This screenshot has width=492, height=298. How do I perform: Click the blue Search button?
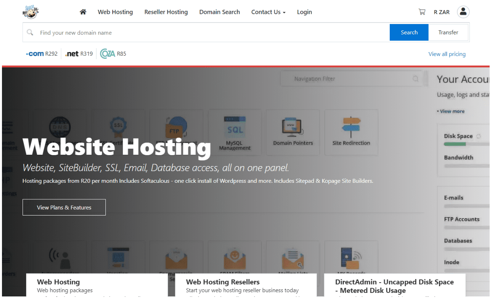[x=409, y=32]
